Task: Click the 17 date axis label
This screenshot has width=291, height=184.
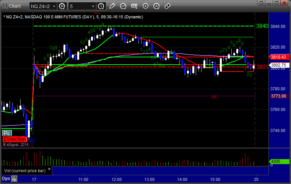Action: (x=34, y=179)
